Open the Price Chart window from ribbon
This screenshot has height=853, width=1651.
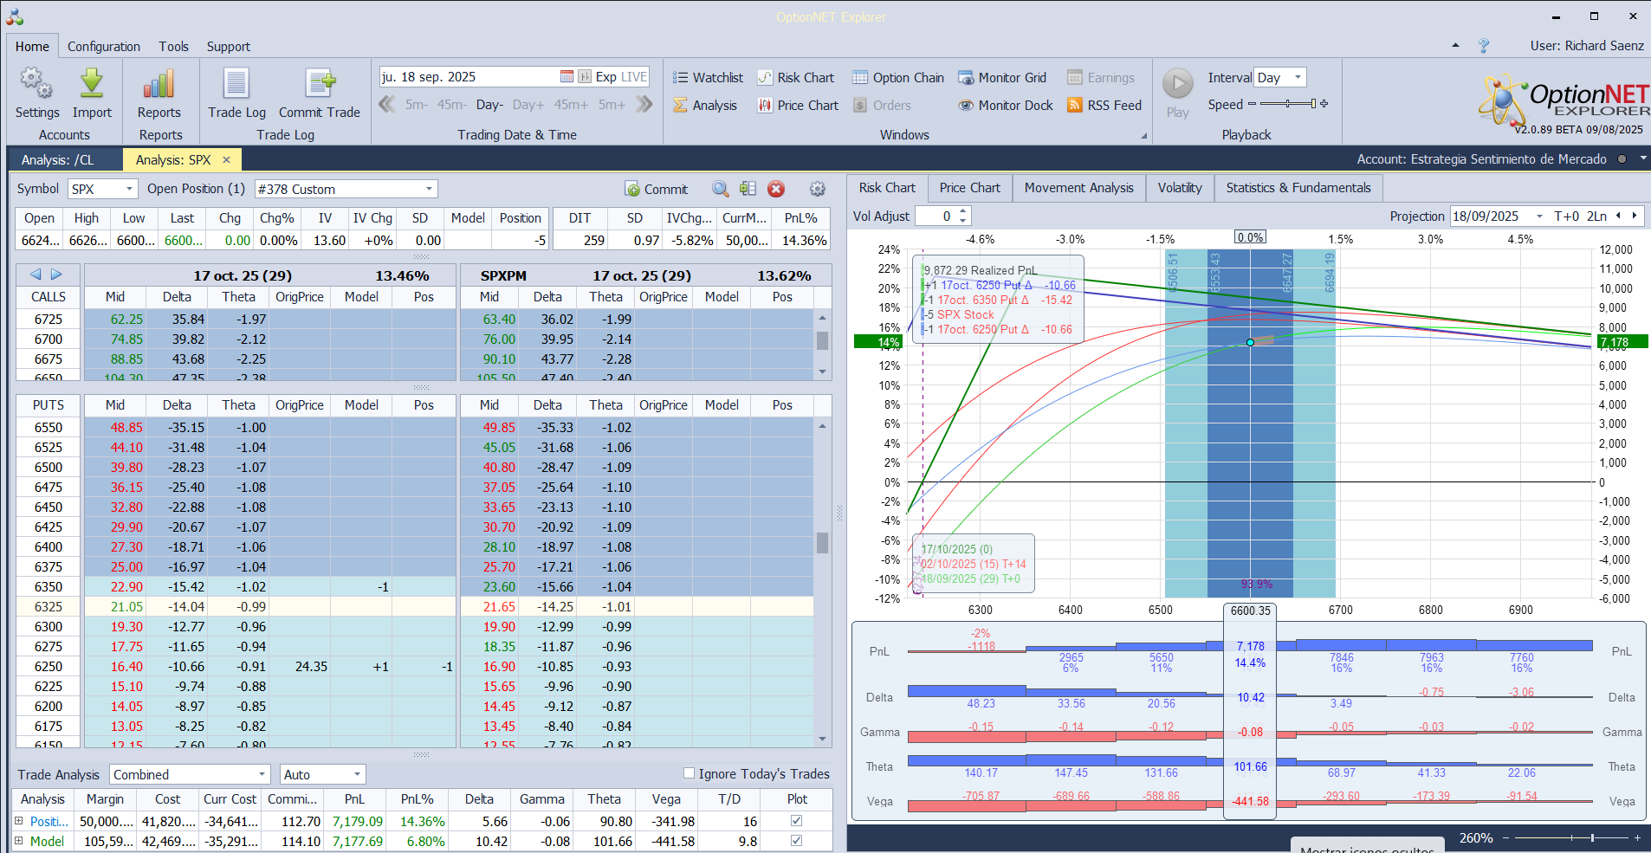point(798,106)
